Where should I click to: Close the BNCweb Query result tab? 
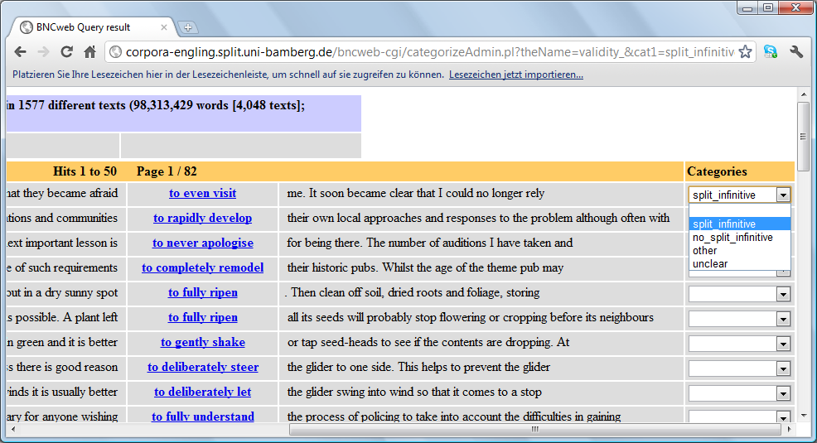(x=164, y=27)
